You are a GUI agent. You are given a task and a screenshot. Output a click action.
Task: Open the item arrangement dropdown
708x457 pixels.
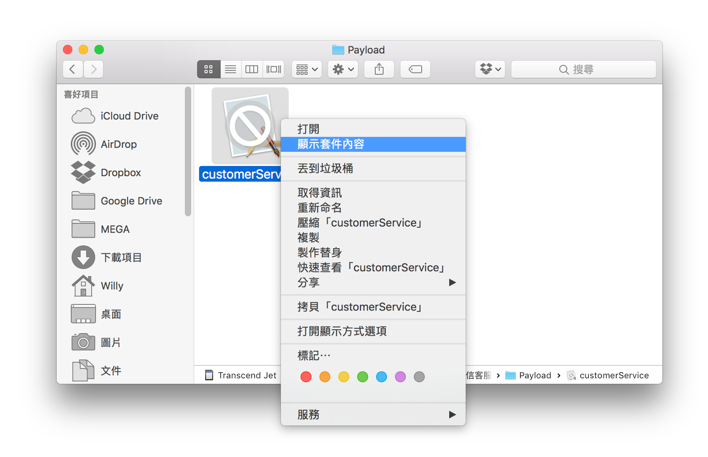click(x=307, y=69)
